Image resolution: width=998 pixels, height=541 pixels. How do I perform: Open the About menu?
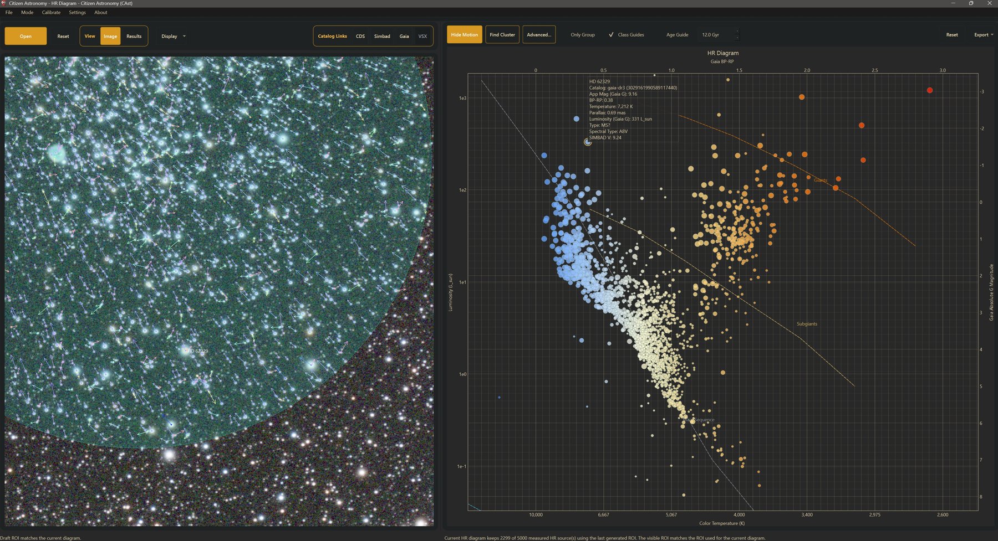click(101, 12)
